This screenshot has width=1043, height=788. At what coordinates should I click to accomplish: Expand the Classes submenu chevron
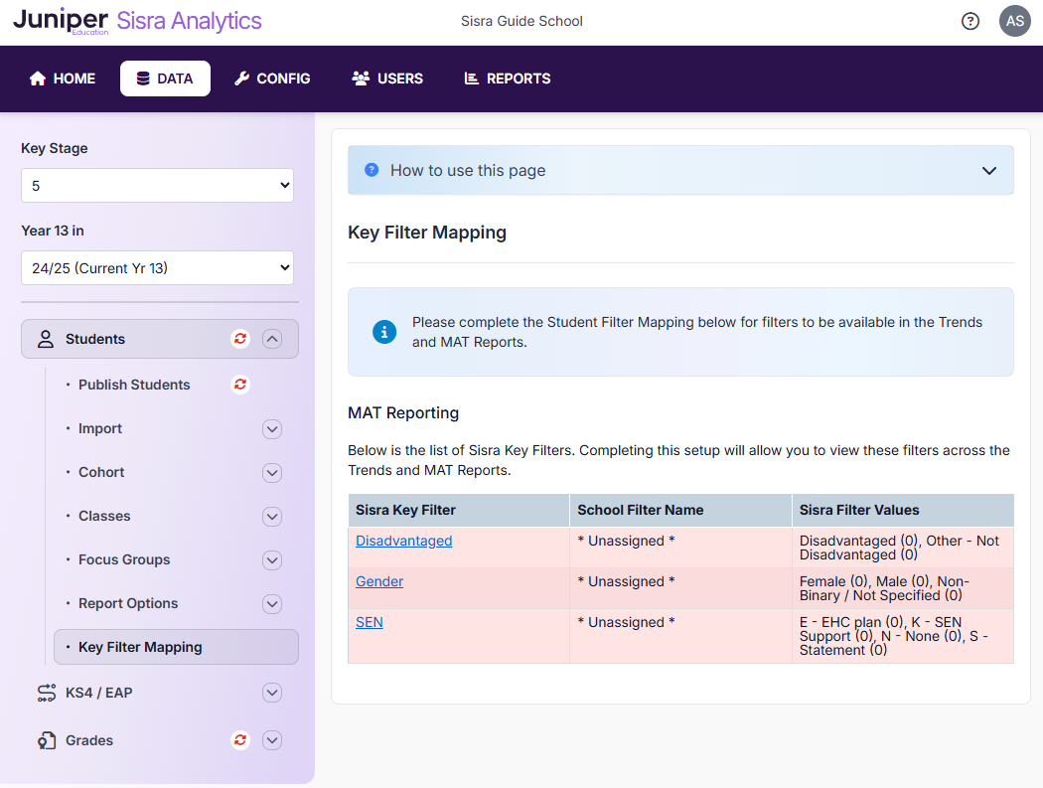click(x=272, y=517)
